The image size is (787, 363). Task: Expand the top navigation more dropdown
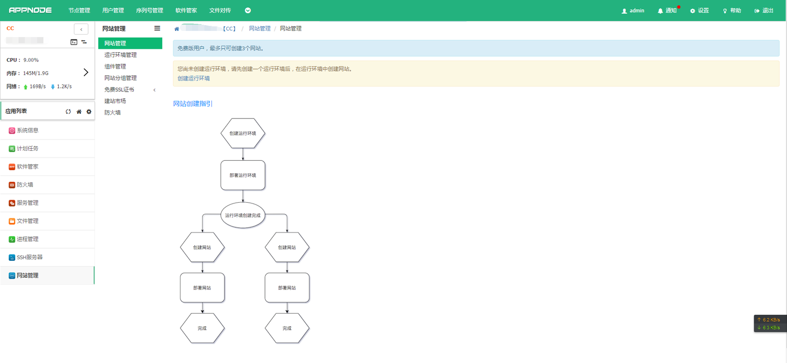pyautogui.click(x=248, y=10)
